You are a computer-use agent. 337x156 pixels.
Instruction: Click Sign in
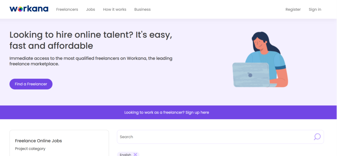(315, 10)
